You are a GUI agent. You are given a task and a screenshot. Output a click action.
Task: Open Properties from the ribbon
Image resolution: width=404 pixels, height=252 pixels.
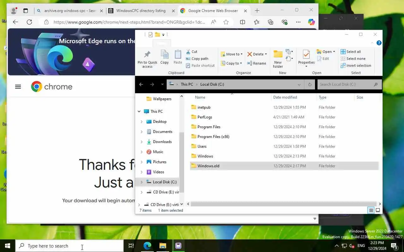coord(306,59)
